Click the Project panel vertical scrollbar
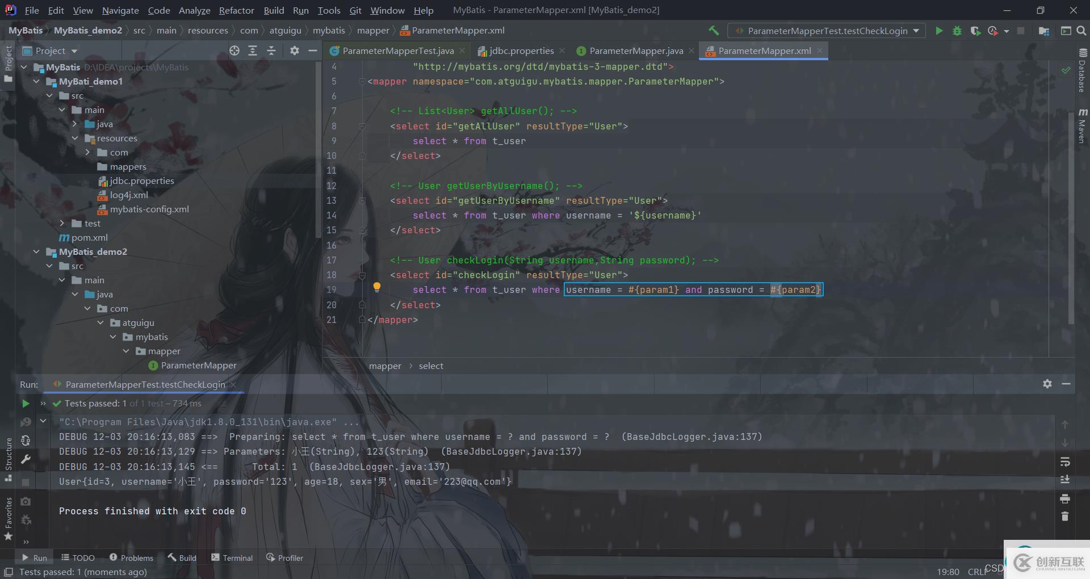The width and height of the screenshot is (1090, 579). coord(318,149)
